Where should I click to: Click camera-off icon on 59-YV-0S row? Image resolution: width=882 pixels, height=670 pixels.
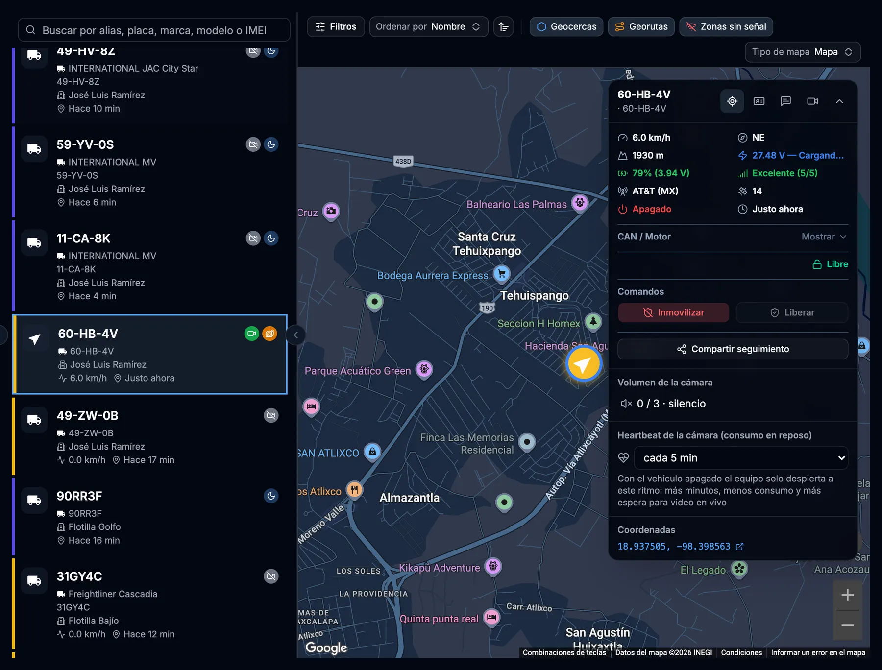click(x=253, y=144)
